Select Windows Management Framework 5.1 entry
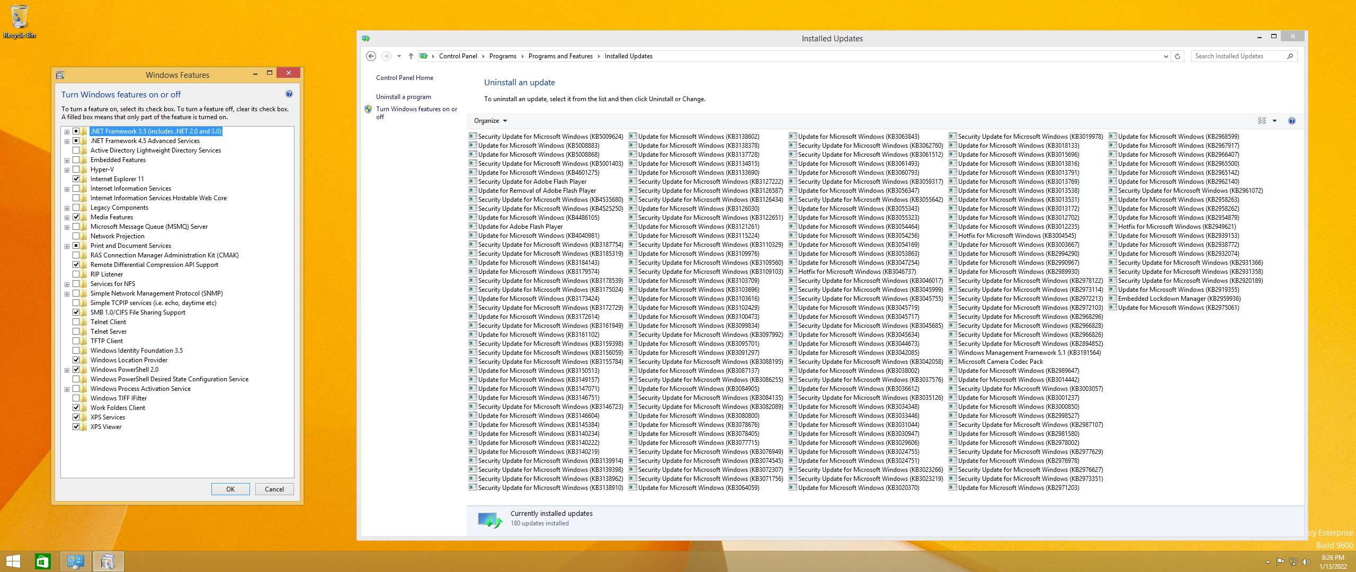The height and width of the screenshot is (572, 1356). [x=1025, y=353]
